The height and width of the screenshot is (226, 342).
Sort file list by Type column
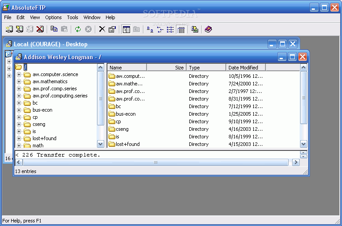[206, 68]
